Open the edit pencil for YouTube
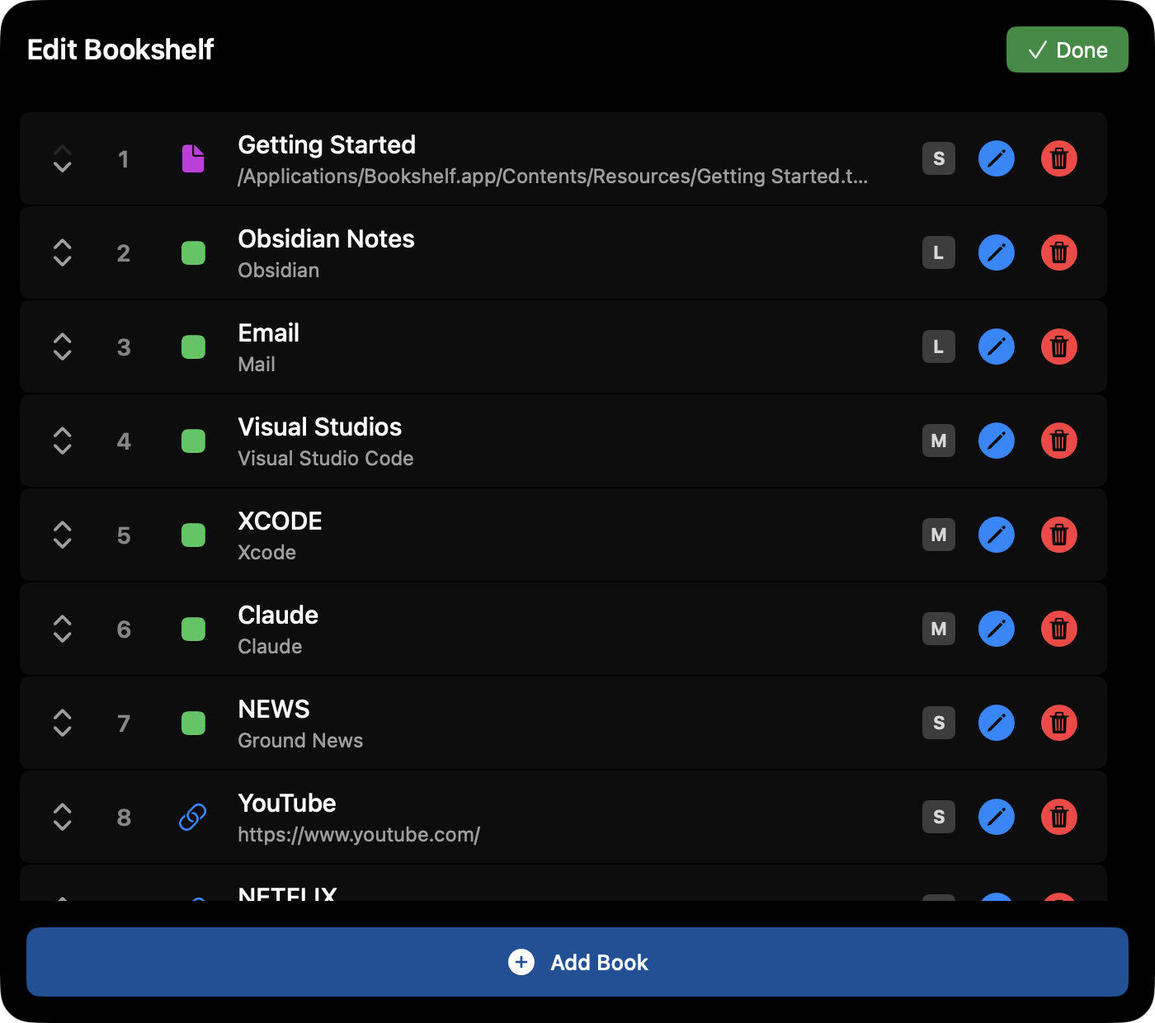 pos(997,817)
